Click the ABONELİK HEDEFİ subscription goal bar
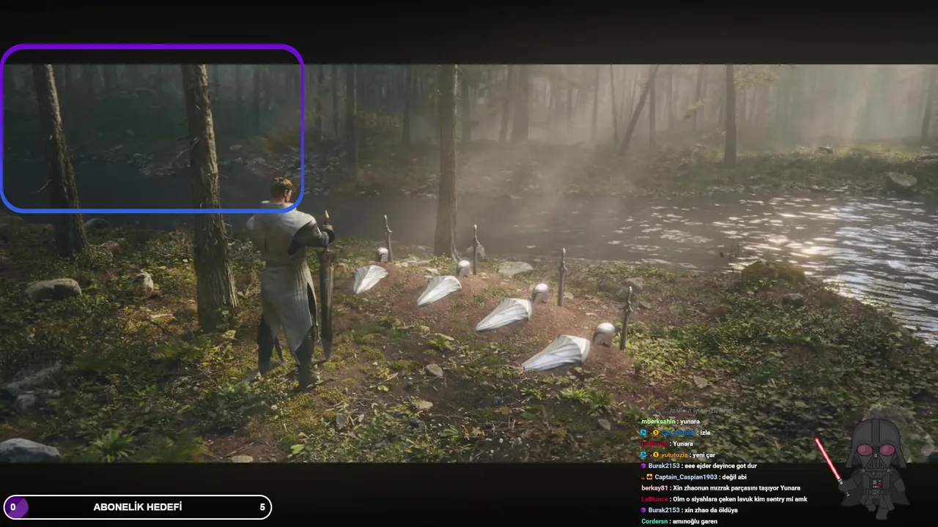This screenshot has height=527, width=938. pos(137,507)
